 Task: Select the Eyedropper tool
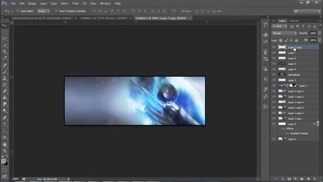[x=5, y=58]
